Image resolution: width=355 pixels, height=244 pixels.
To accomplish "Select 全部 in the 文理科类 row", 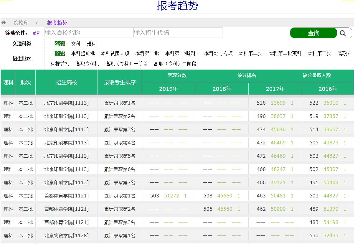I will (x=60, y=44).
